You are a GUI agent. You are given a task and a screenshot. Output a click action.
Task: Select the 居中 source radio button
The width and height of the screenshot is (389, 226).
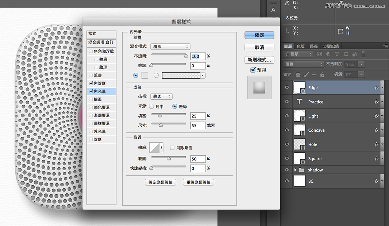click(151, 106)
